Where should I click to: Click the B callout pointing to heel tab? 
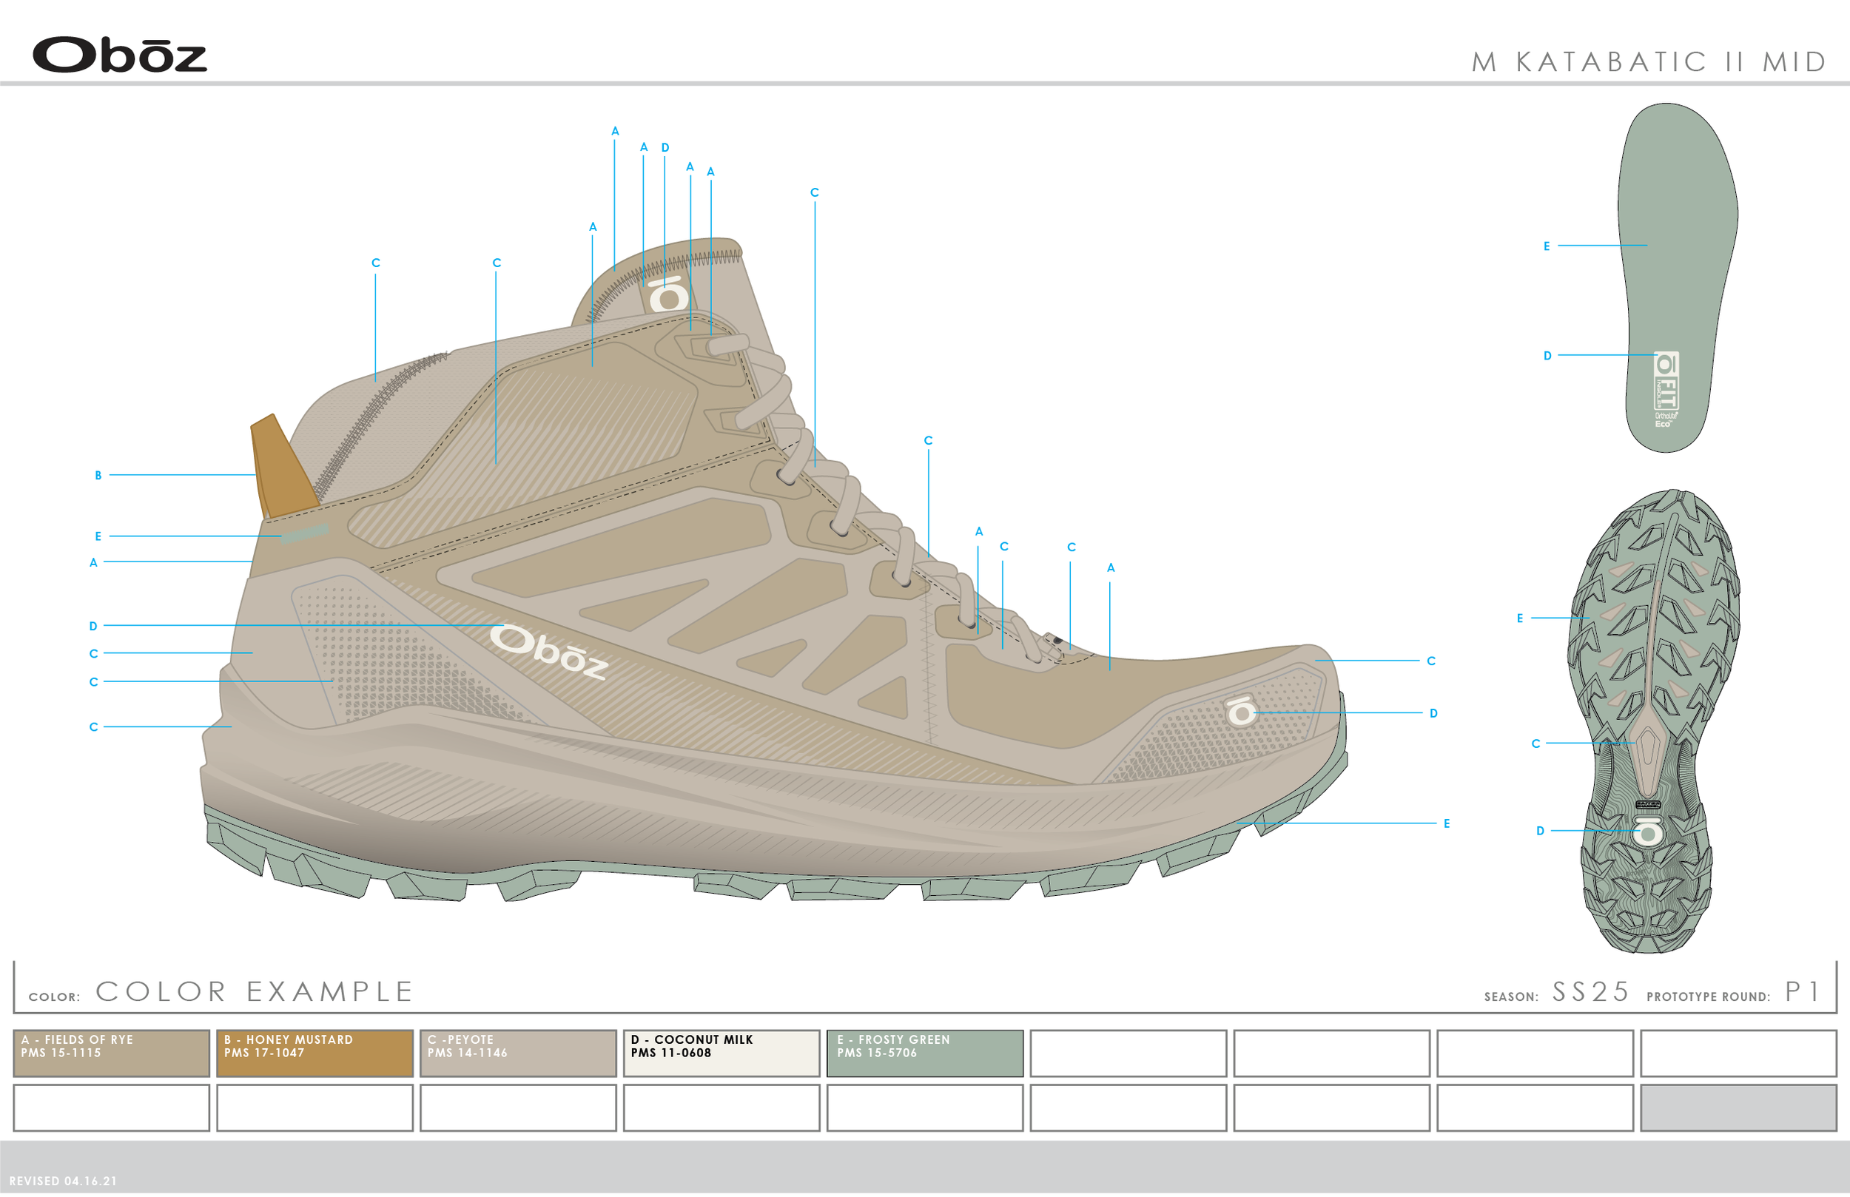pyautogui.click(x=98, y=475)
